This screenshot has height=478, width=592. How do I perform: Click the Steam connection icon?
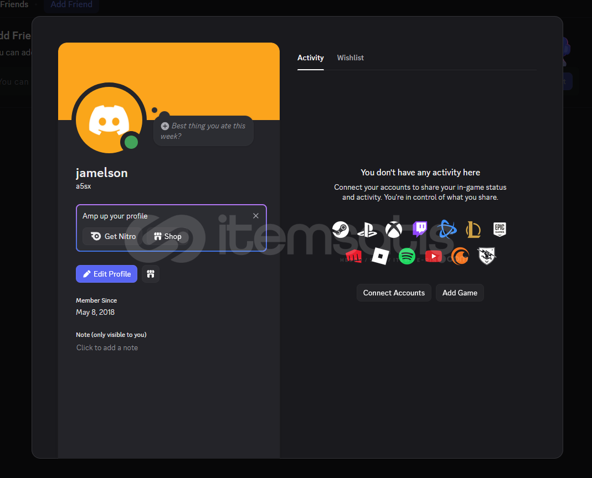click(341, 230)
